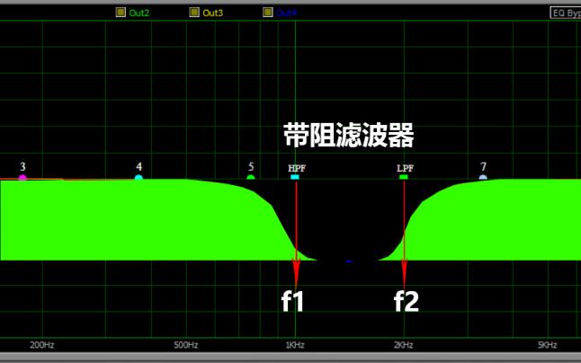Viewport: 581px width, 363px height.
Task: Click the 带阻滤波器 title text
Action: click(x=349, y=136)
